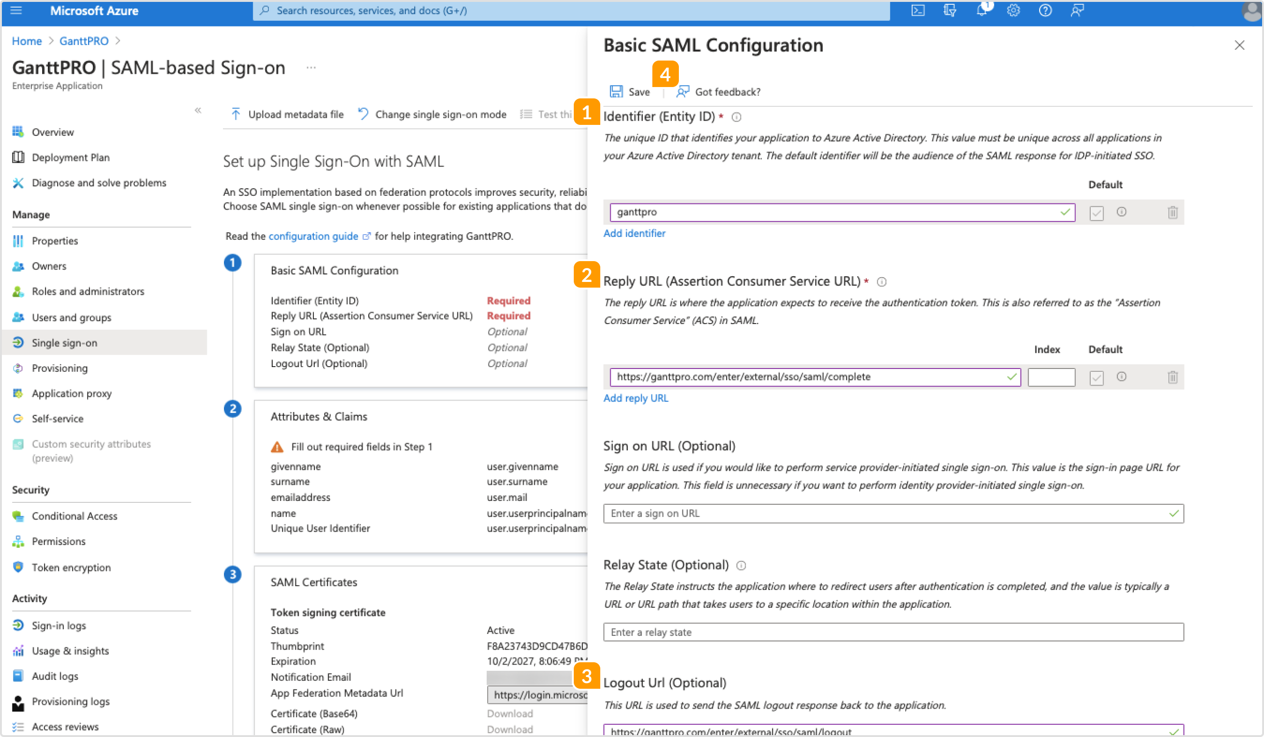Open Sign-in logs under Activity

point(59,626)
